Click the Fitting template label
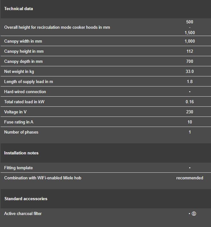 tap(18, 168)
